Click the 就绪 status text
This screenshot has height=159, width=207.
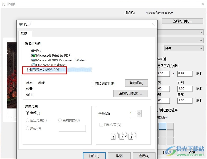[41, 83]
